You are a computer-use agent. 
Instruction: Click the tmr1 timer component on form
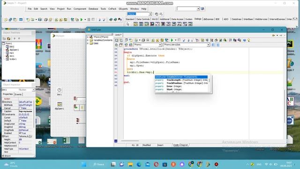click(x=60, y=90)
